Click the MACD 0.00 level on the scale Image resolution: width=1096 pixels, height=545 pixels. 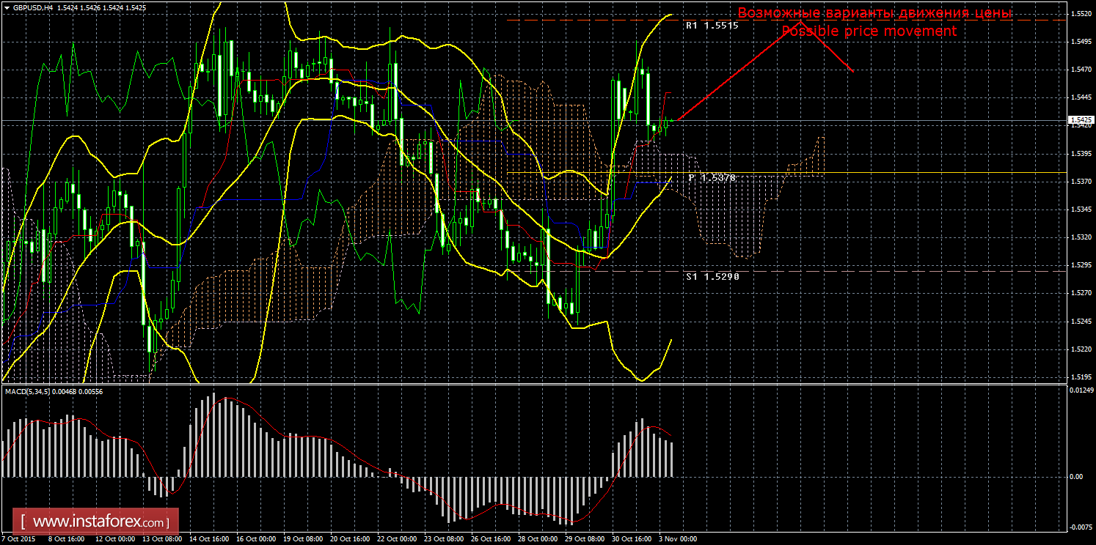point(1077,477)
